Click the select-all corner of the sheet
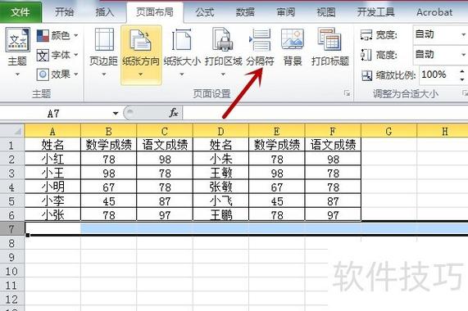The width and height of the screenshot is (468, 311). tap(12, 131)
